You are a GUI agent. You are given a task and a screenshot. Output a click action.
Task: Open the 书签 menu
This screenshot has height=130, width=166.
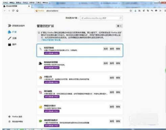tap(32, 2)
